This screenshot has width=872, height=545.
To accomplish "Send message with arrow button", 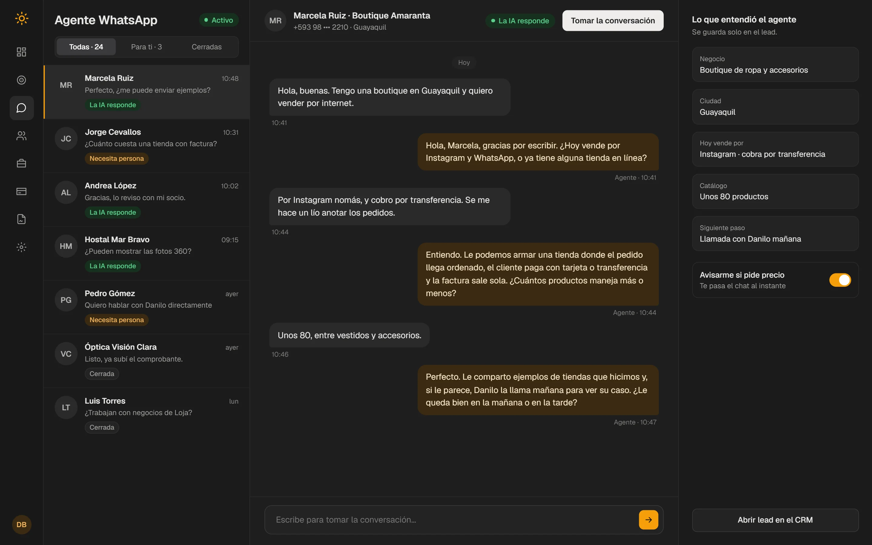I will [x=648, y=520].
